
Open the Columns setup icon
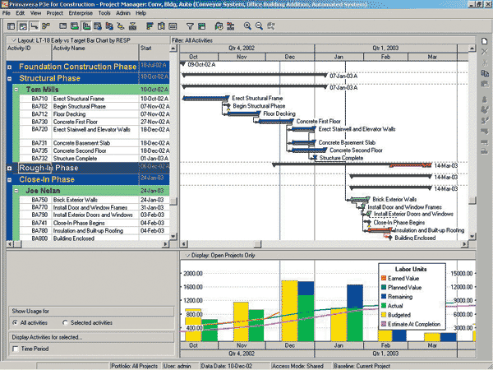tap(161, 26)
